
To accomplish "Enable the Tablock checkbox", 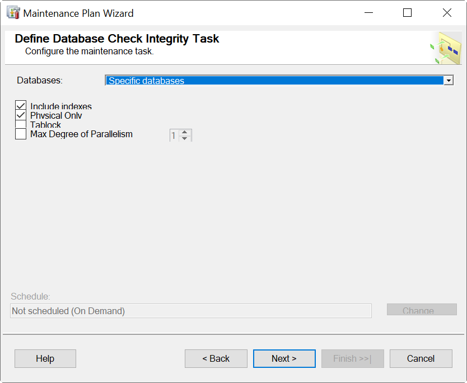I will click(x=21, y=124).
